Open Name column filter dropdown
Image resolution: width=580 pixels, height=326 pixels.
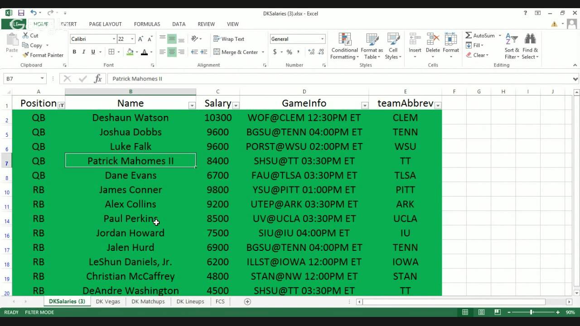click(x=192, y=105)
